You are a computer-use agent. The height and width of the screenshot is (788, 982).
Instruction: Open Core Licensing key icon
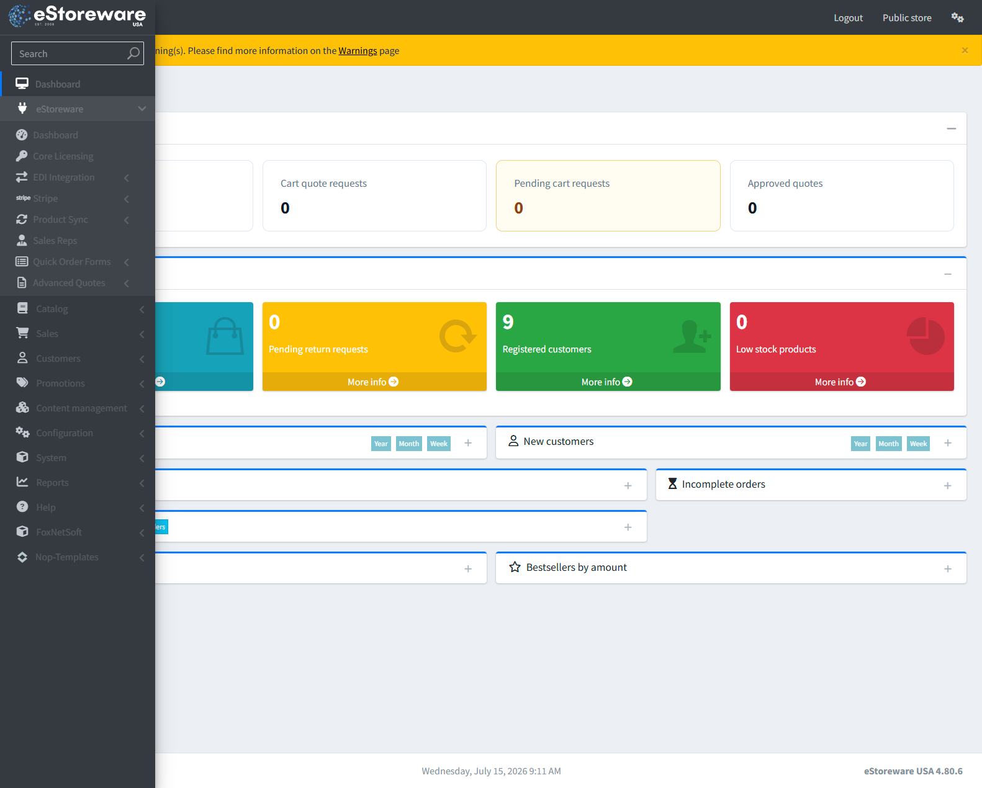pyautogui.click(x=22, y=156)
